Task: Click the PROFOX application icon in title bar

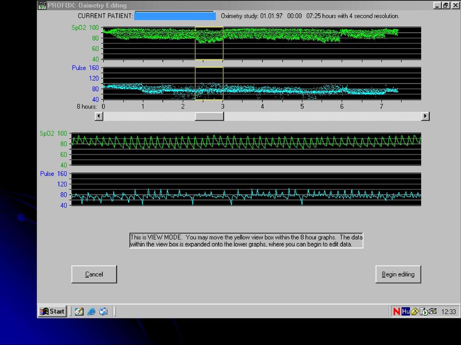Action: point(42,5)
